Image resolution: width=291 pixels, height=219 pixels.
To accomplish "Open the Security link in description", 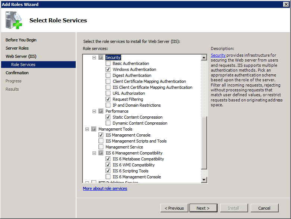I will [x=218, y=55].
